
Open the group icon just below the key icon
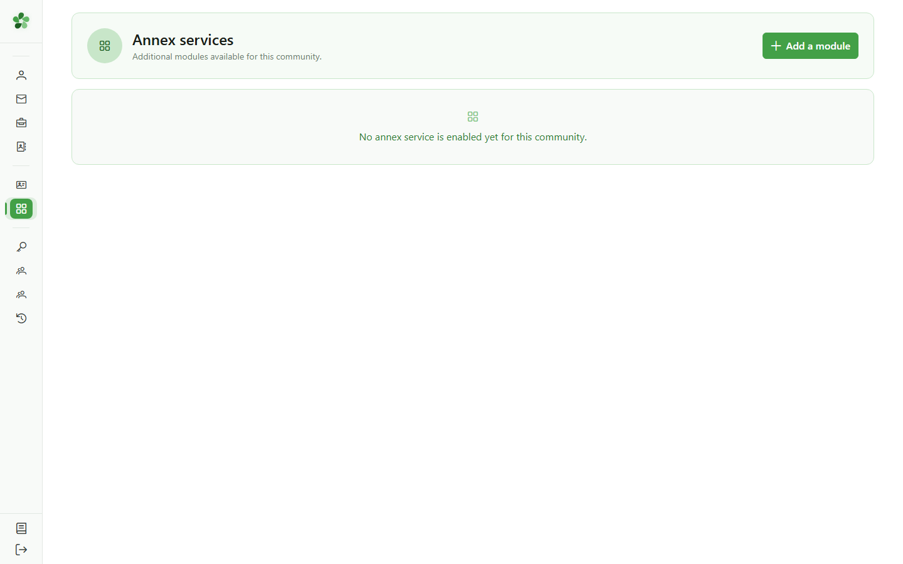[21, 271]
